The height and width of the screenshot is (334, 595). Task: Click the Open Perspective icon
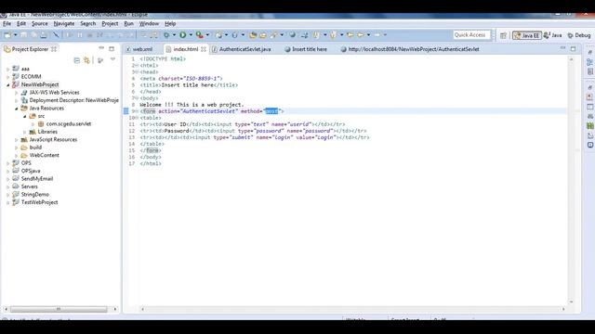pyautogui.click(x=503, y=35)
